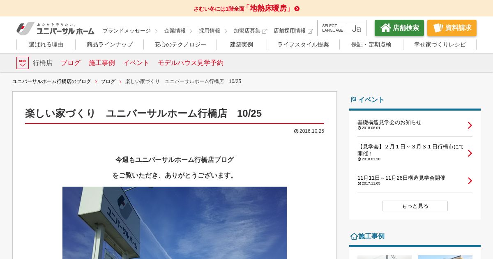Click the date text 2018.06.01
This screenshot has width=493, height=259.
(371, 128)
